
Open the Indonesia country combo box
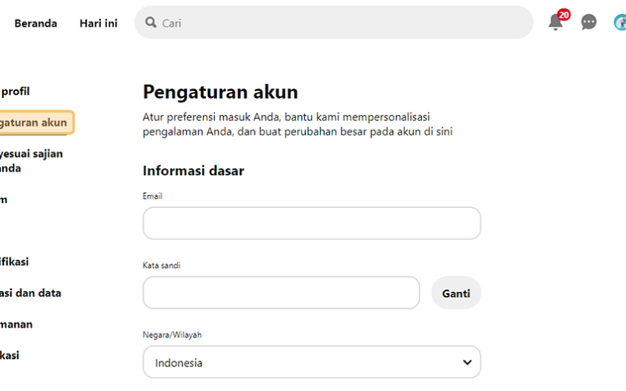pyautogui.click(x=311, y=362)
